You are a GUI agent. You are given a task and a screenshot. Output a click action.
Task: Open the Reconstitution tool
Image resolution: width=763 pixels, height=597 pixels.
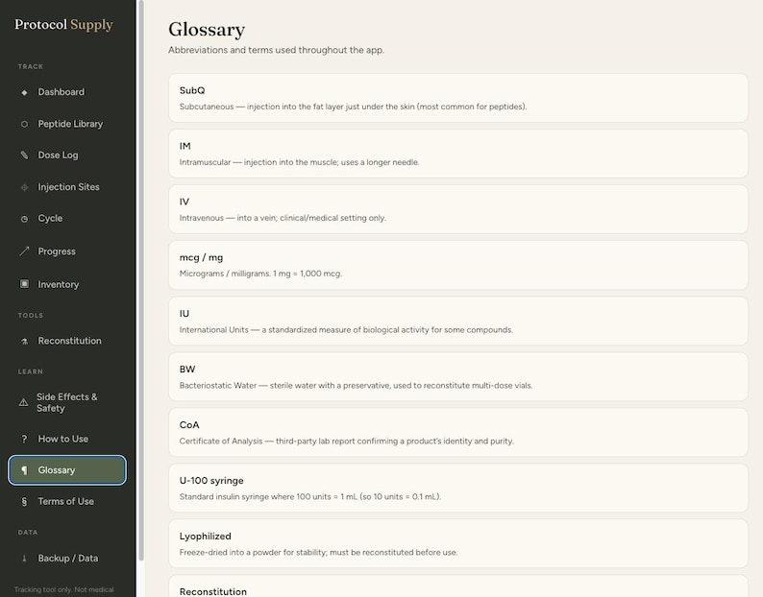pyautogui.click(x=67, y=341)
